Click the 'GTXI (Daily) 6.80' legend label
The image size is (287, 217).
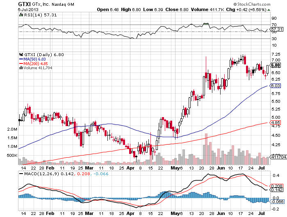coord(44,55)
